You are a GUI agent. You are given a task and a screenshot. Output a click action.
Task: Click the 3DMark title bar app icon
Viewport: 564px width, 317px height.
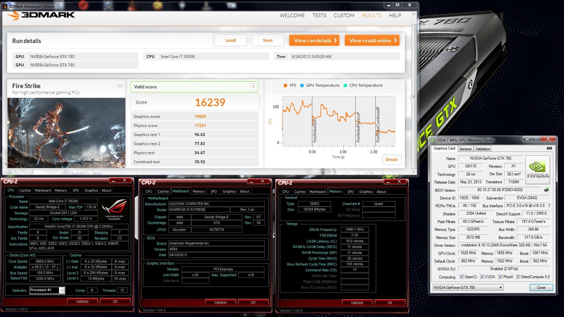coord(5,6)
